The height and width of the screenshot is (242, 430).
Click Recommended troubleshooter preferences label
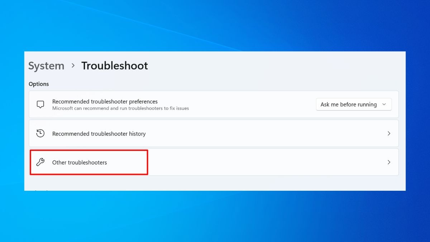pos(105,101)
